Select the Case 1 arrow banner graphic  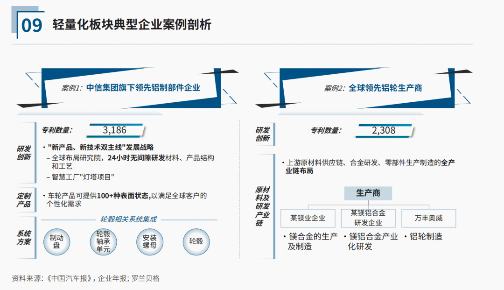pyautogui.click(x=131, y=88)
